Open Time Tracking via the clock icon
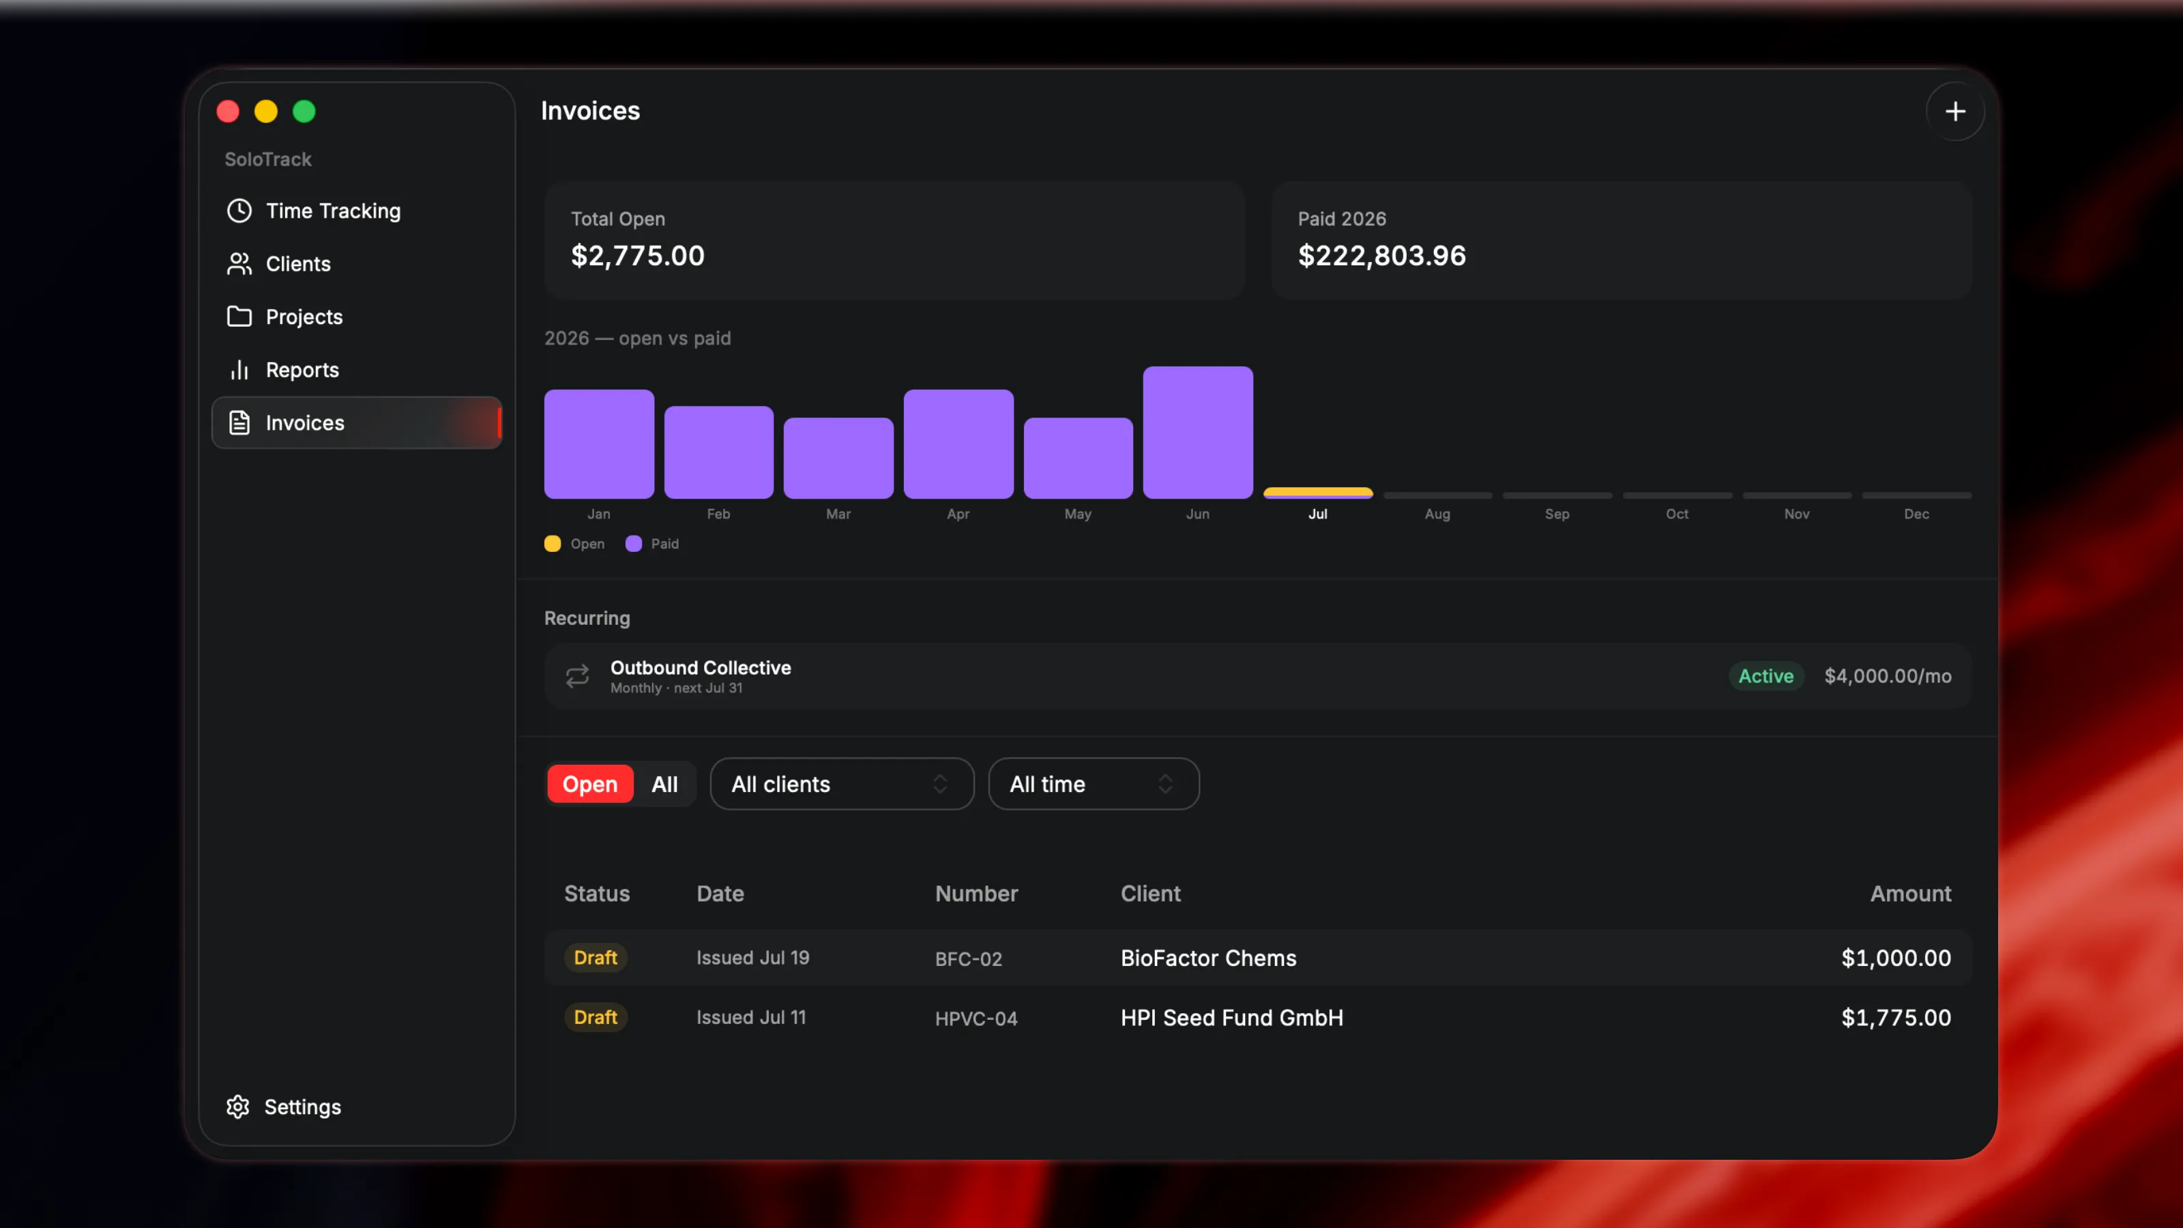 coord(239,211)
